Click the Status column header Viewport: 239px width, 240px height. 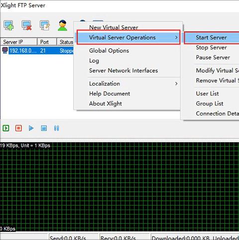(65, 42)
